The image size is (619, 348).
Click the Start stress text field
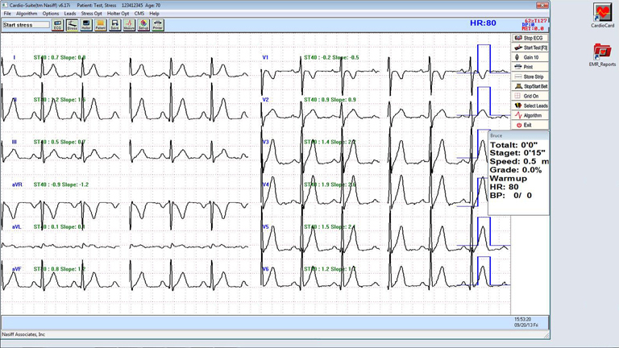pos(26,25)
